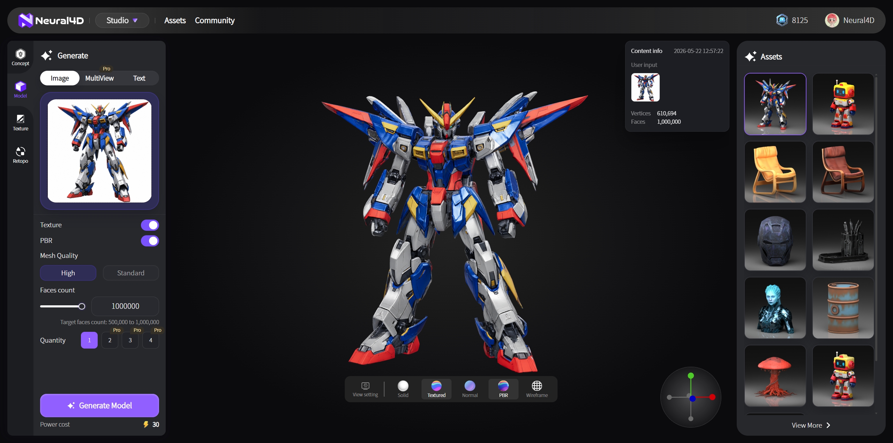Click the Neural4D logo
The image size is (893, 443).
pos(51,20)
